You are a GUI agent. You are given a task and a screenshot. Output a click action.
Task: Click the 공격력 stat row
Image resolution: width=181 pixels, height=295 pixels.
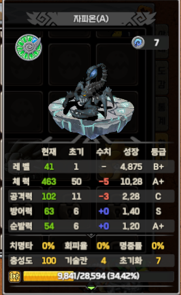click(x=91, y=196)
